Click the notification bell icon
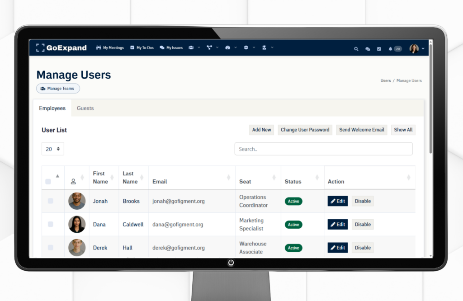Screen dimensions: 463x301 (390, 49)
